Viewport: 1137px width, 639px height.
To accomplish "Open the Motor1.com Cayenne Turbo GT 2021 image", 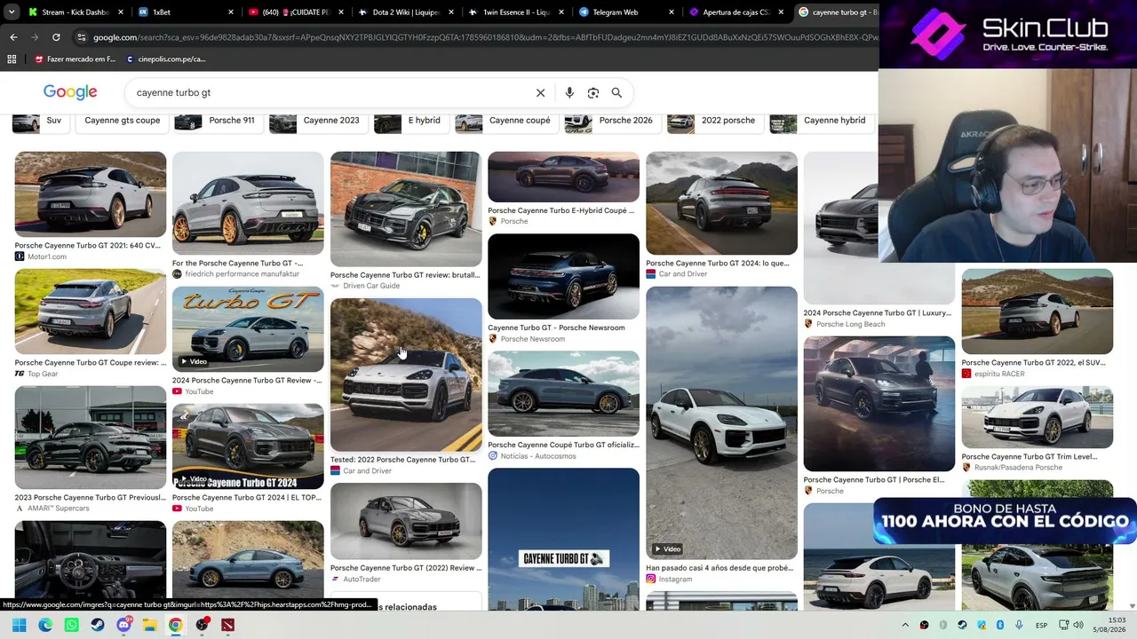I will pyautogui.click(x=91, y=194).
